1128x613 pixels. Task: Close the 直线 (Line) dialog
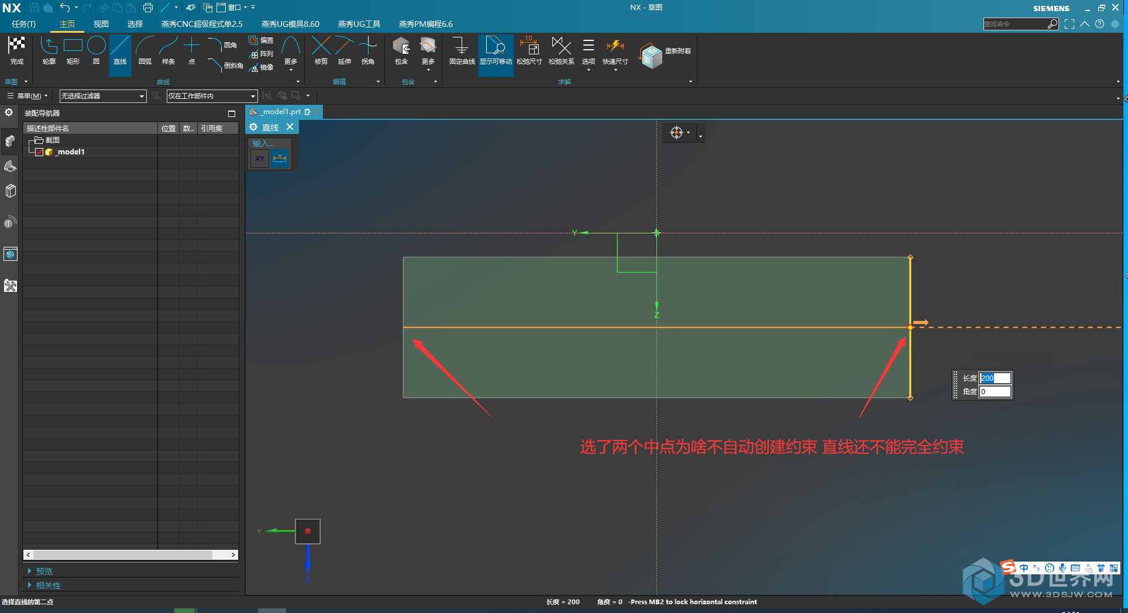coord(290,127)
